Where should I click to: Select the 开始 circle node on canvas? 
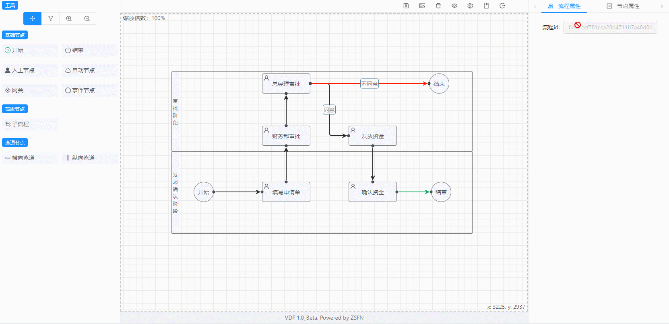click(x=204, y=192)
